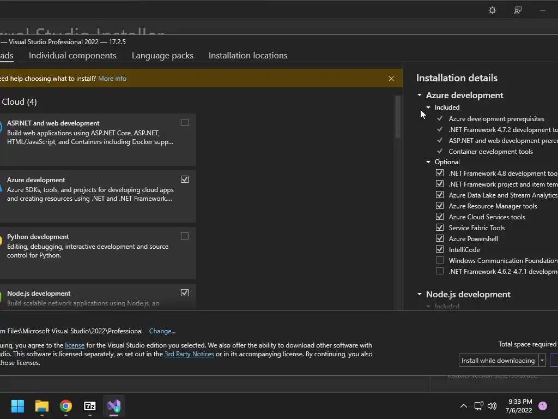
Task: Open 7-Zip from taskbar
Action: click(x=90, y=406)
